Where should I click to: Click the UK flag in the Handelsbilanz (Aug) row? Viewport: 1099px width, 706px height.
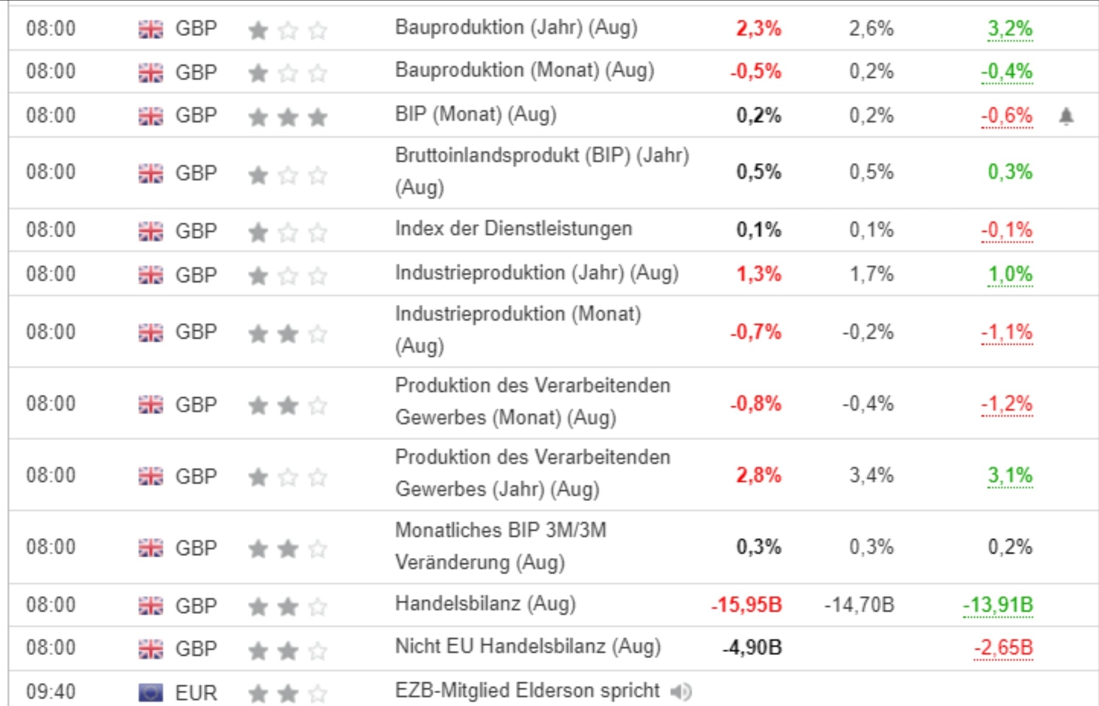(150, 605)
